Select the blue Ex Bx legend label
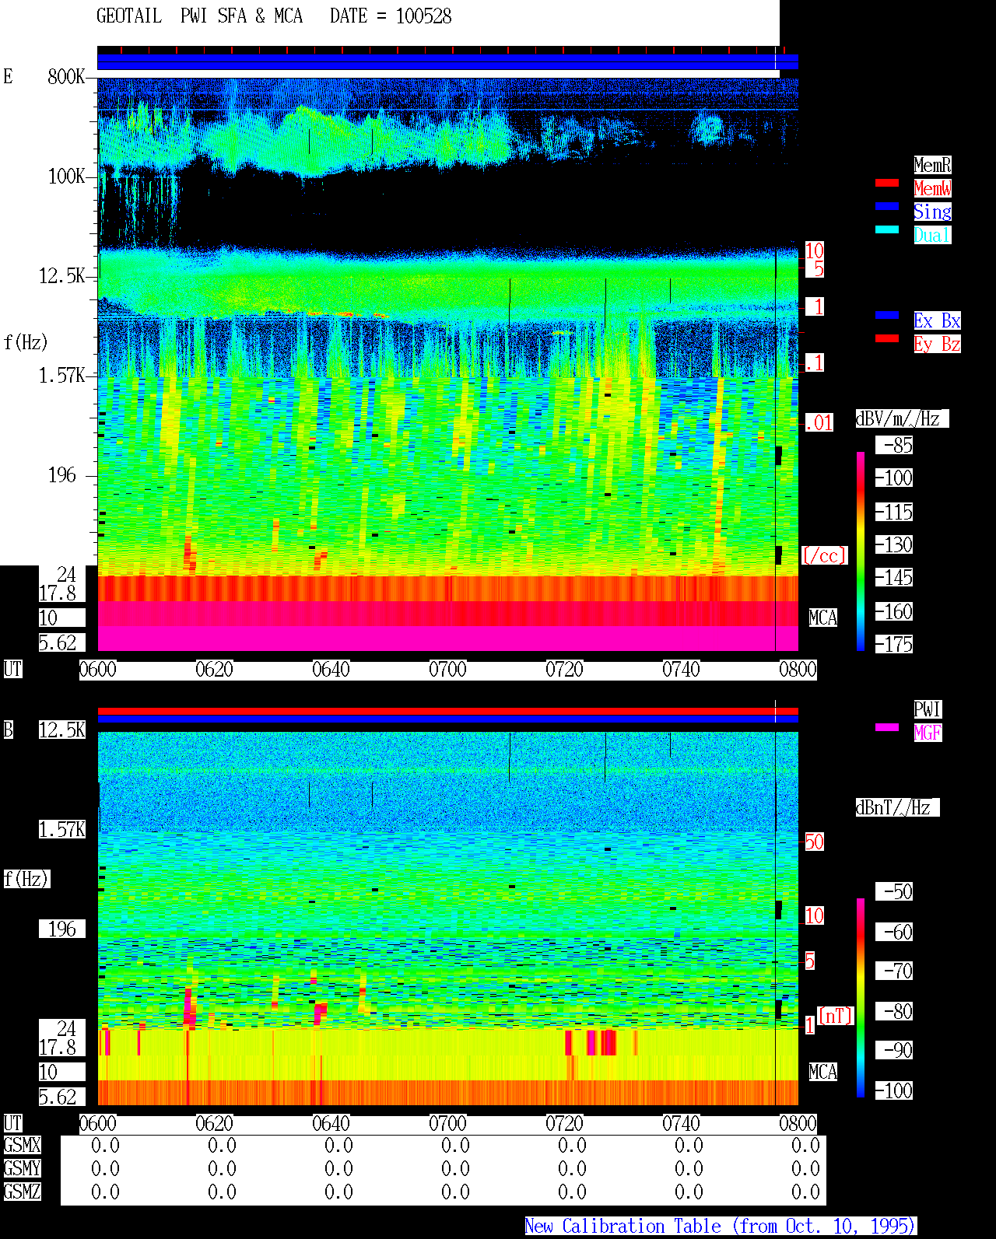Screen dimensions: 996x1239 [x=937, y=320]
